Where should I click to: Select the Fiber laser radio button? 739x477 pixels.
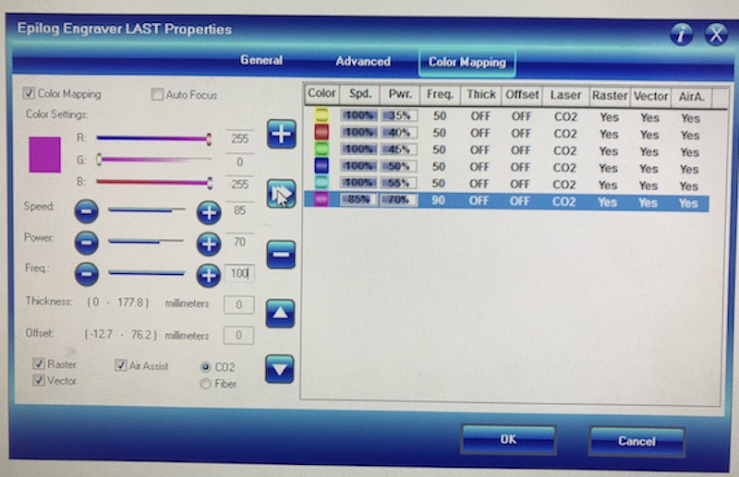205,383
